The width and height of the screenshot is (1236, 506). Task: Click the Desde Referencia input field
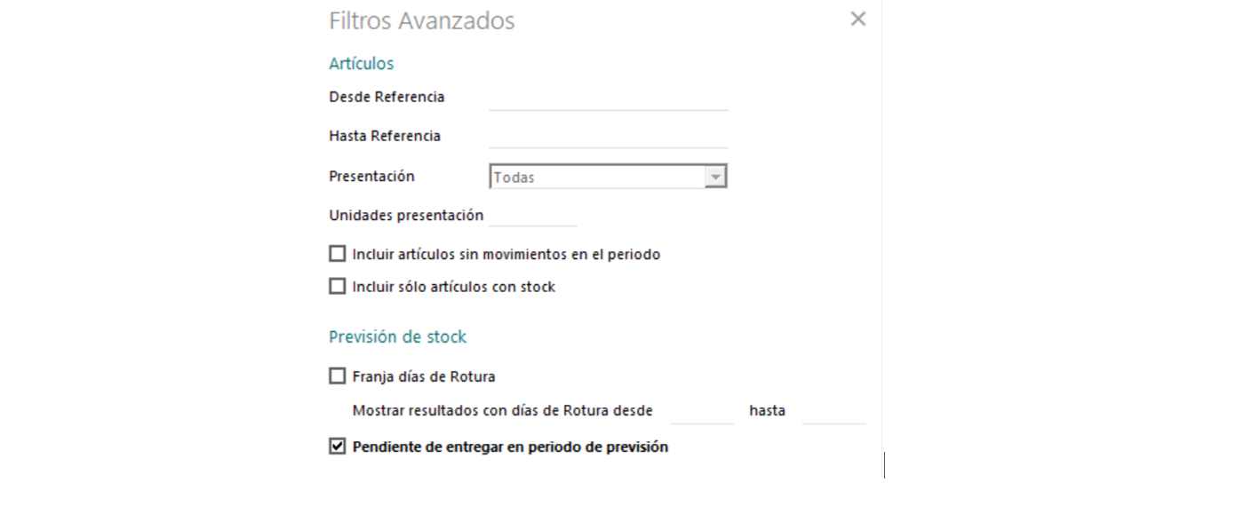tap(608, 98)
